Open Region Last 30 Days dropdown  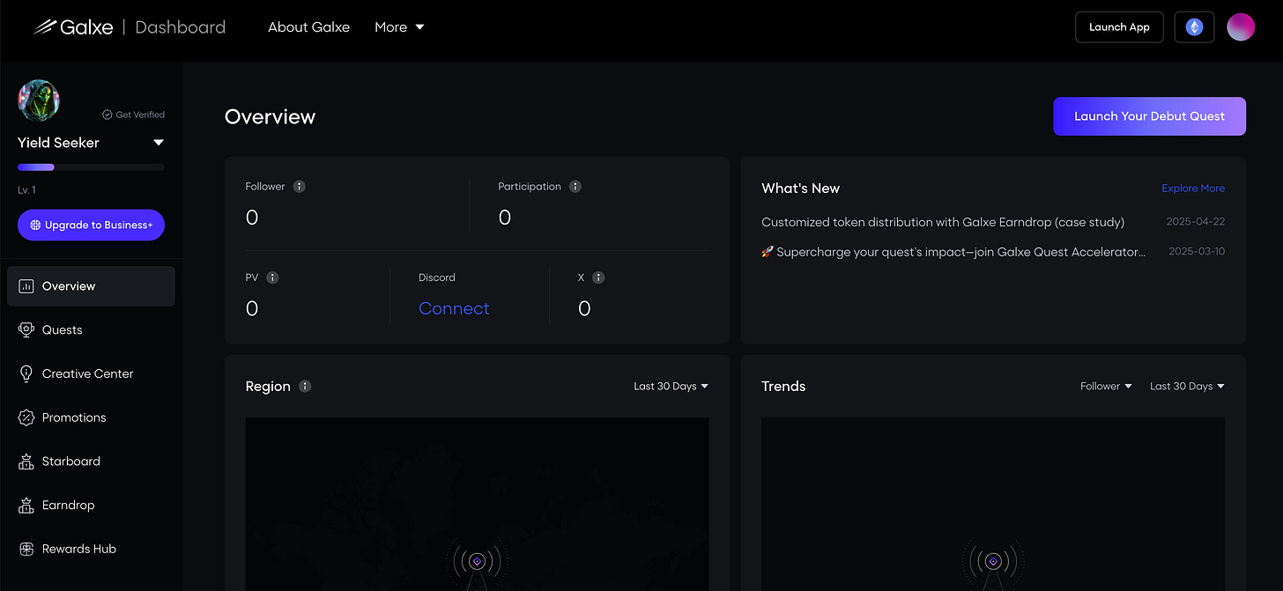[x=671, y=387]
